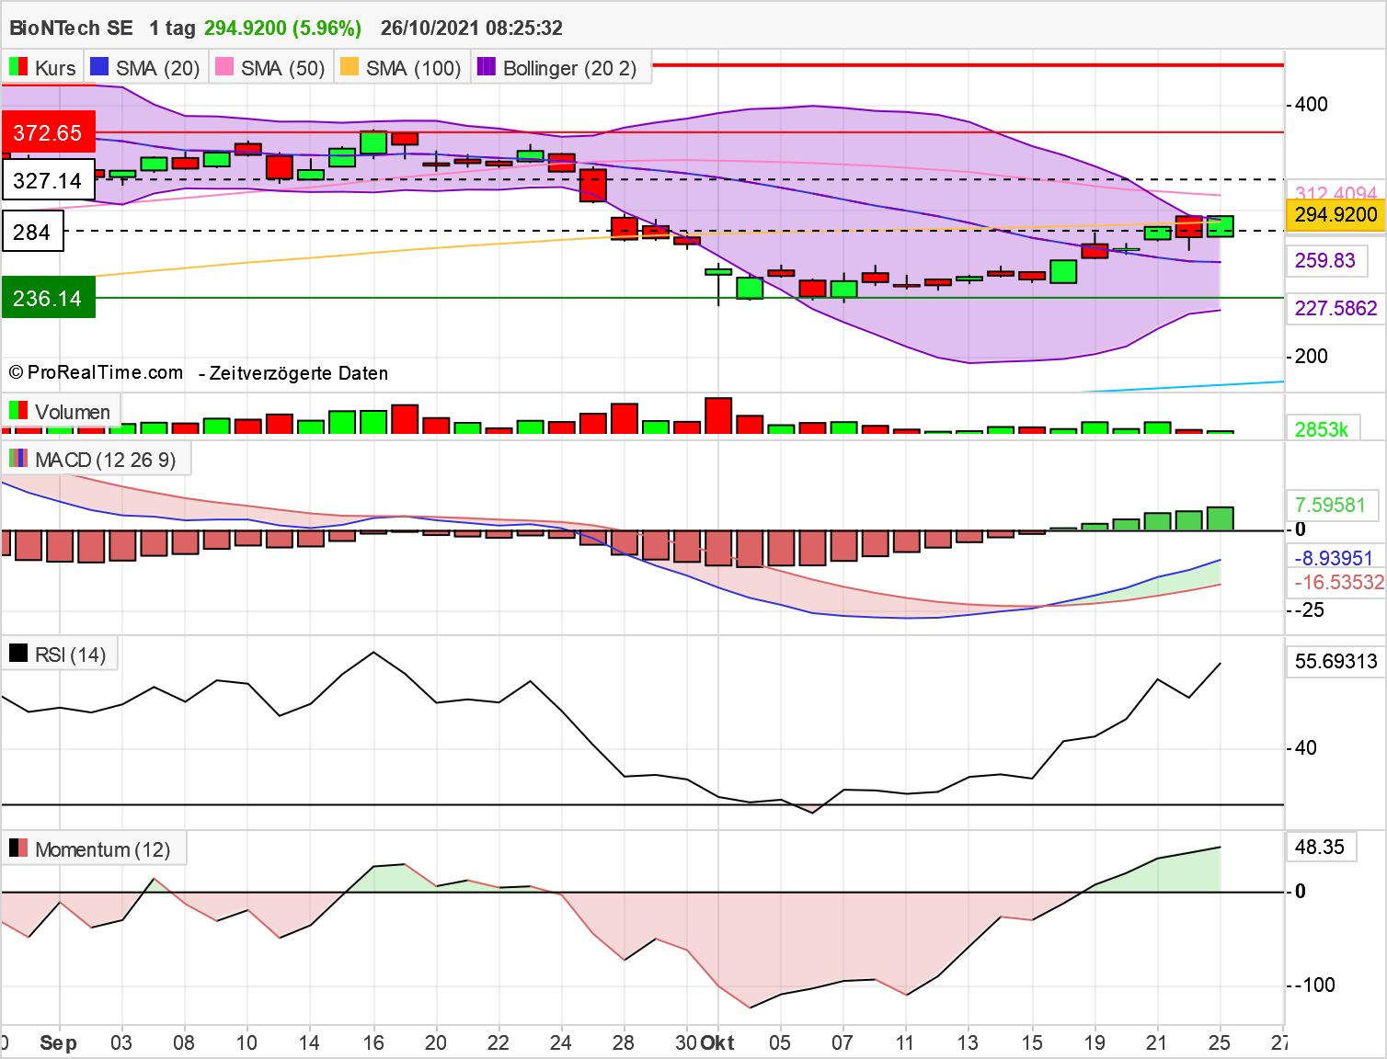This screenshot has width=1387, height=1059.
Task: Click the RSI (14) label
Action: [x=71, y=655]
